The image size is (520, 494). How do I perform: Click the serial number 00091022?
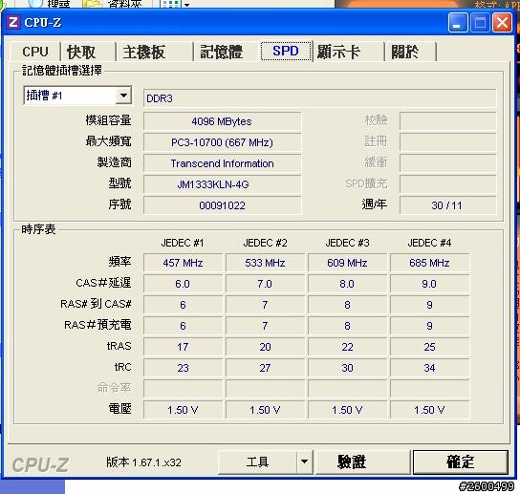coord(222,205)
